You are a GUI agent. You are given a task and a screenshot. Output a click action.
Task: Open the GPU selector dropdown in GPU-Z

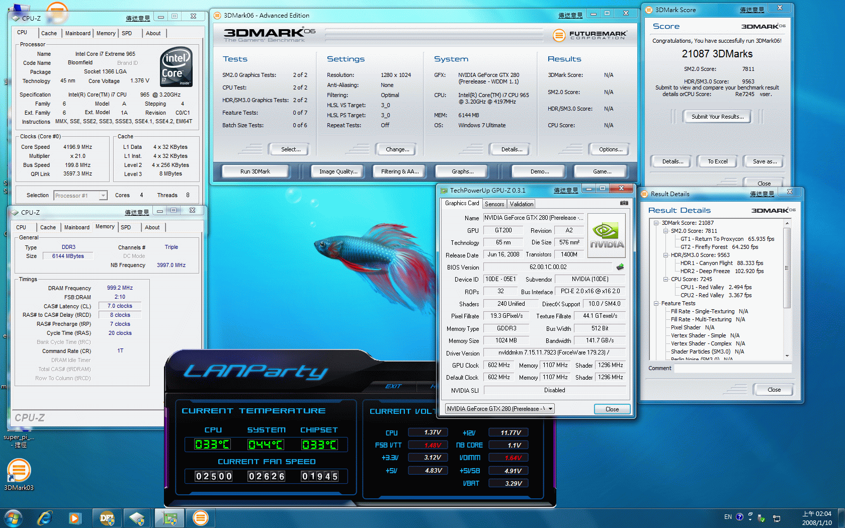click(550, 409)
